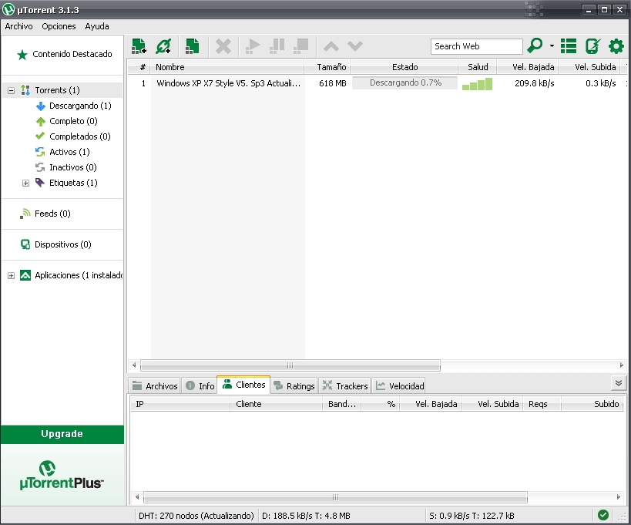Click the DHT nodes status bar entry
The image size is (631, 525).
pos(196,516)
